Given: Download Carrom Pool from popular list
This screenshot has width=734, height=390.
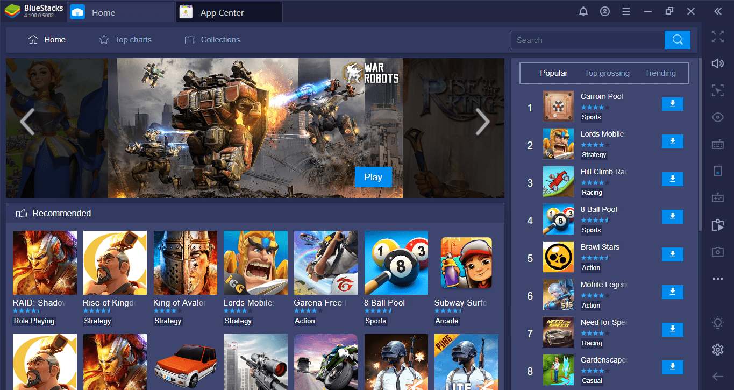Looking at the screenshot, I should coord(672,104).
